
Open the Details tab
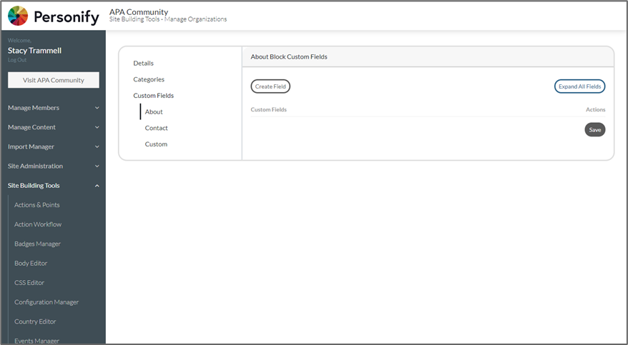[x=143, y=64]
